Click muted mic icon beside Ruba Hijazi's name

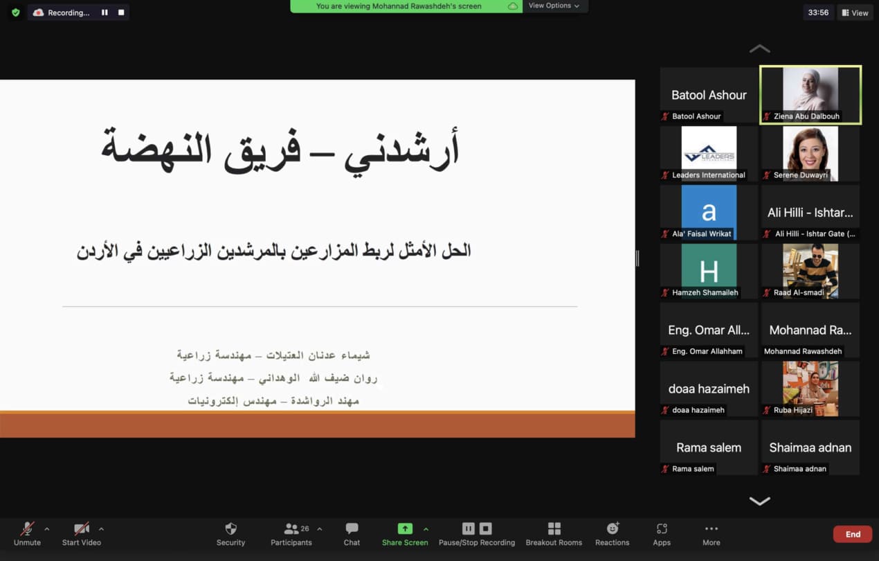tap(767, 410)
